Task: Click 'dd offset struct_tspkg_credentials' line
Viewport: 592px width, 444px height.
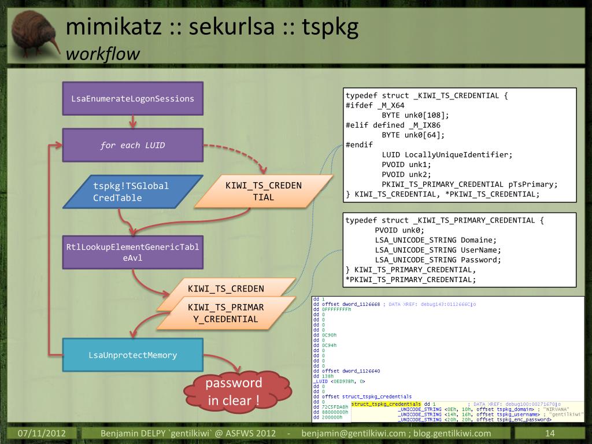Action: [362, 397]
